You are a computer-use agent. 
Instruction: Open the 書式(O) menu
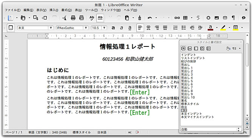[67, 10]
